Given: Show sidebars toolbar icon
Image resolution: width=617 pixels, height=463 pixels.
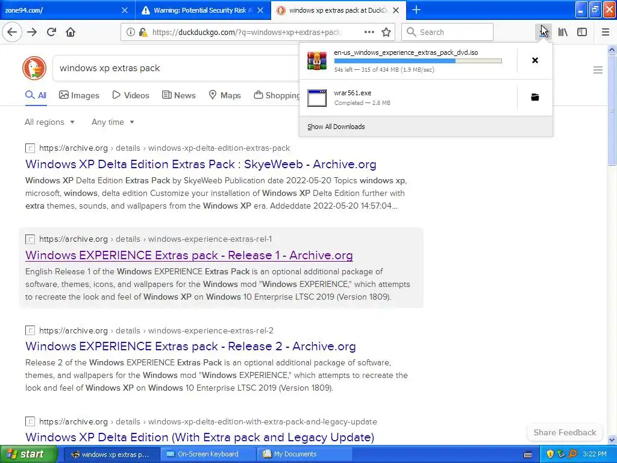Looking at the screenshot, I should coord(582,32).
